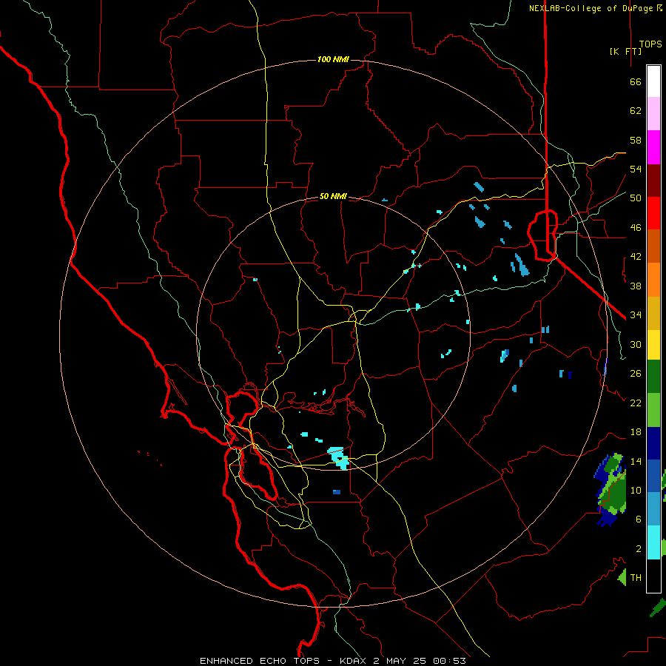666x666 pixels.
Task: Click the "2" legend value
Action: pyautogui.click(x=639, y=549)
